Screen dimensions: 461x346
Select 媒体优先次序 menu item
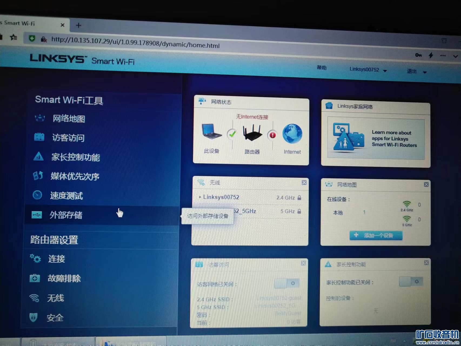pyautogui.click(x=75, y=176)
